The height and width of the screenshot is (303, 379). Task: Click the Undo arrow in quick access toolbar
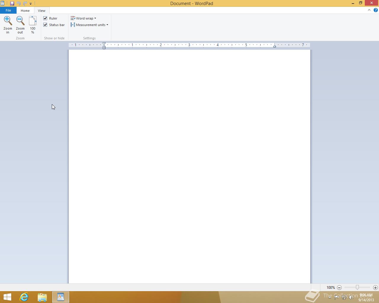19,4
